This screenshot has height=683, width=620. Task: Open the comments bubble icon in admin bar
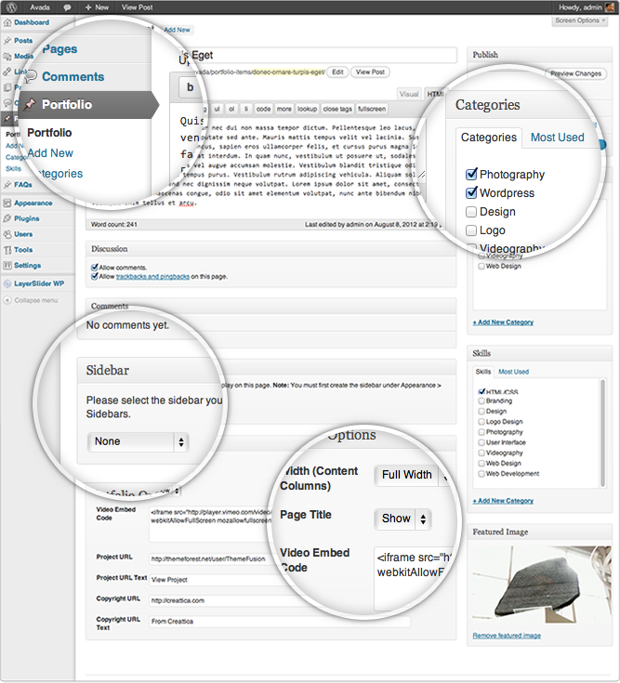pyautogui.click(x=67, y=7)
